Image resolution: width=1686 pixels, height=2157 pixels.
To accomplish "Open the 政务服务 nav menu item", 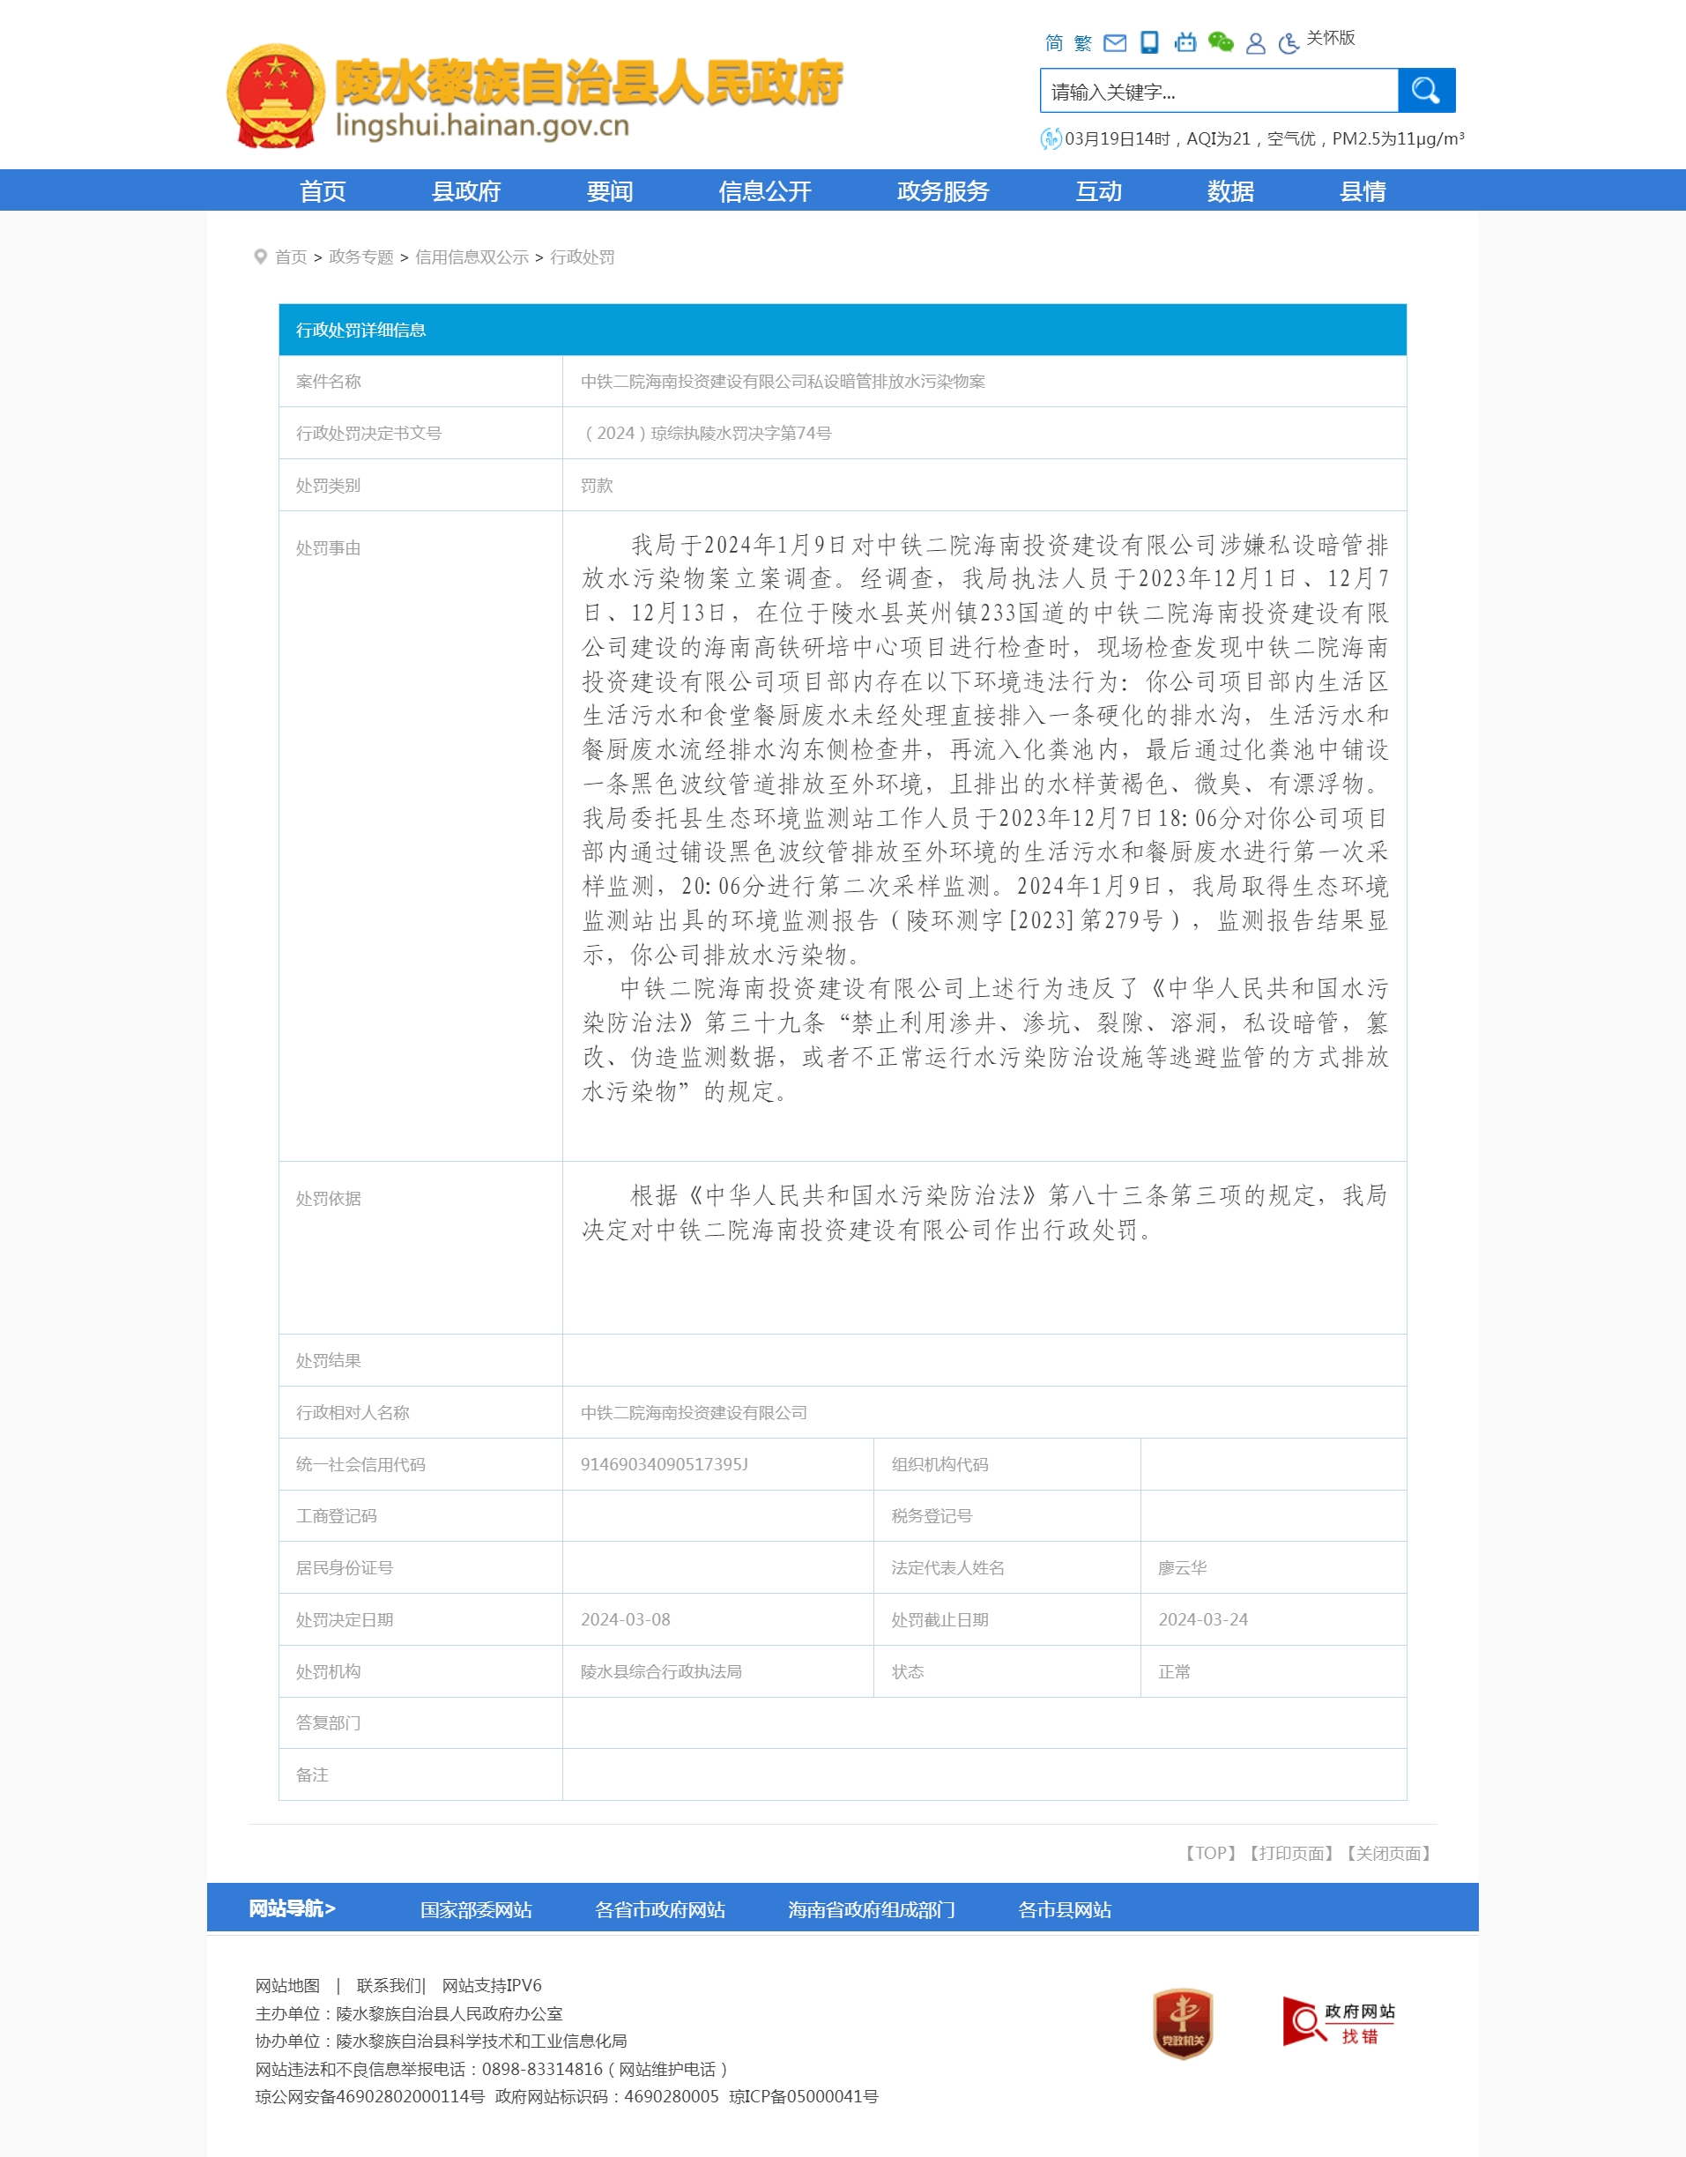I will point(942,190).
